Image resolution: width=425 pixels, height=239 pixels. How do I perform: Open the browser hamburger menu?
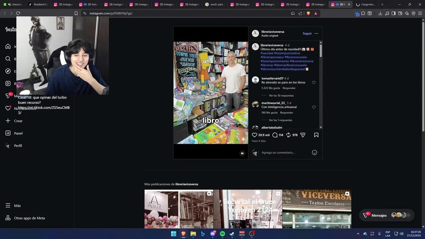click(420, 13)
